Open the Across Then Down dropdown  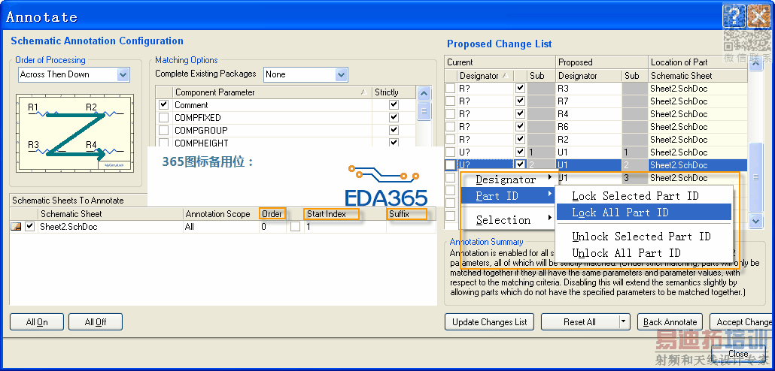click(123, 75)
